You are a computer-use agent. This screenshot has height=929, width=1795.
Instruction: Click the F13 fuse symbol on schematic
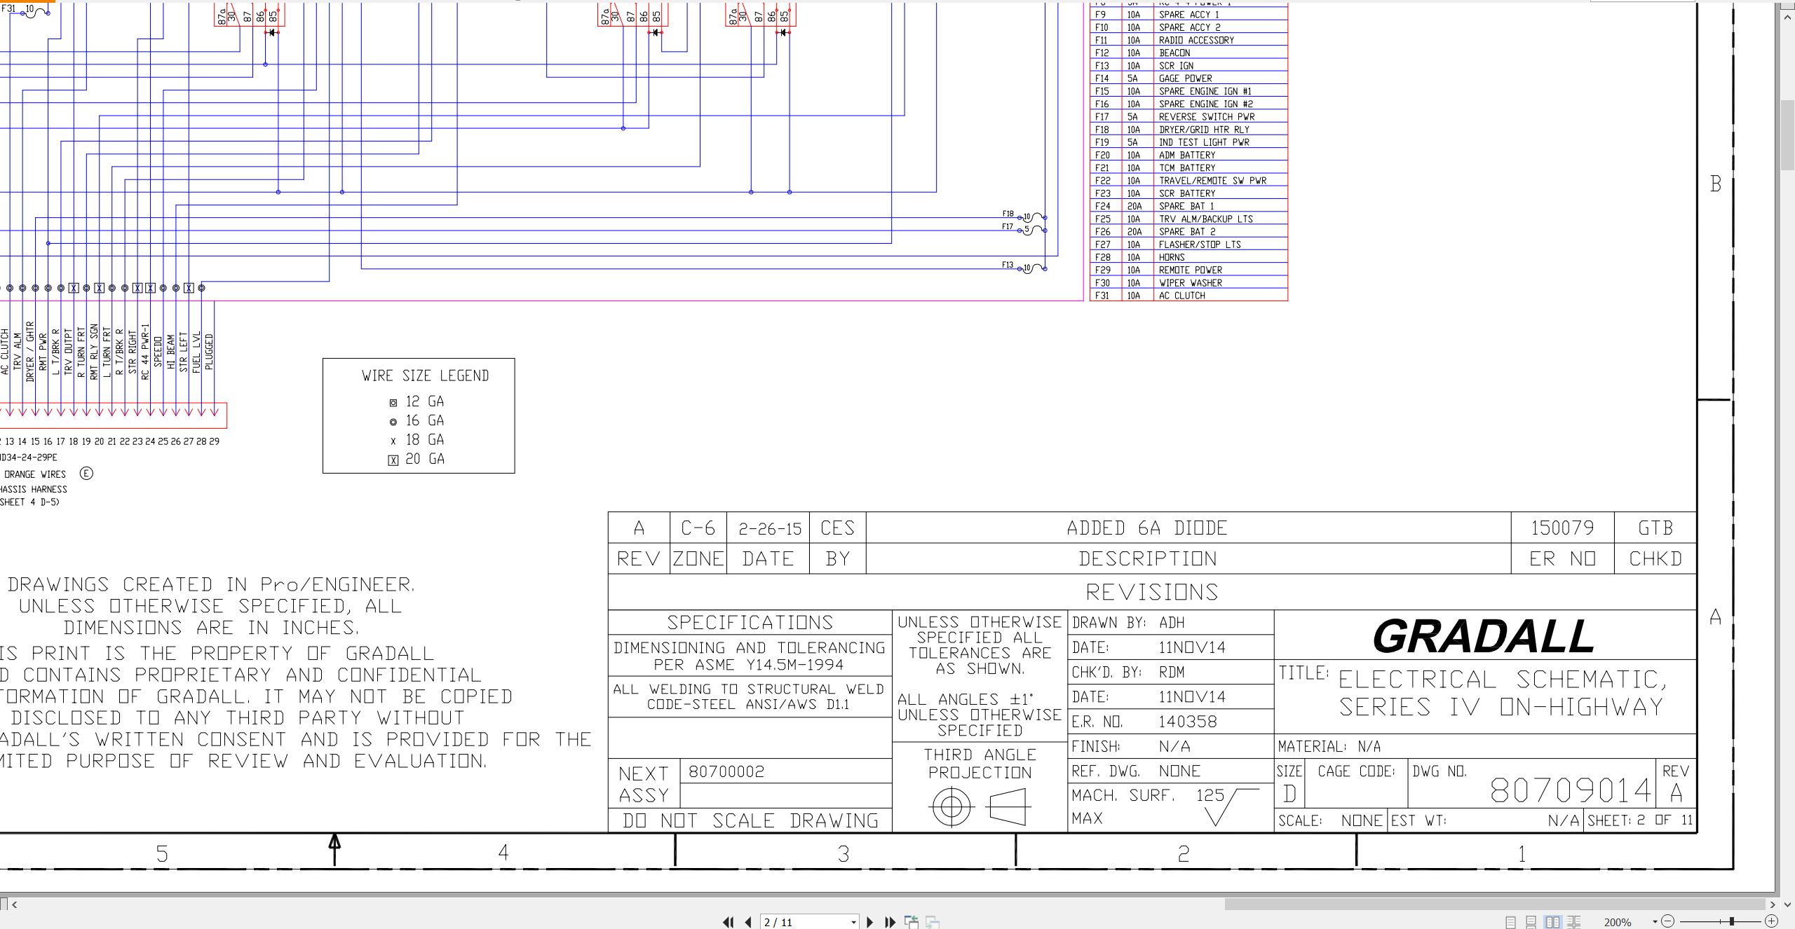click(x=1032, y=268)
